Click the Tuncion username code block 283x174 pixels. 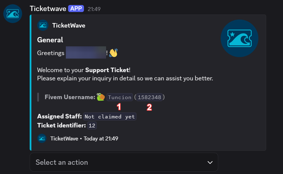pyautogui.click(x=120, y=97)
